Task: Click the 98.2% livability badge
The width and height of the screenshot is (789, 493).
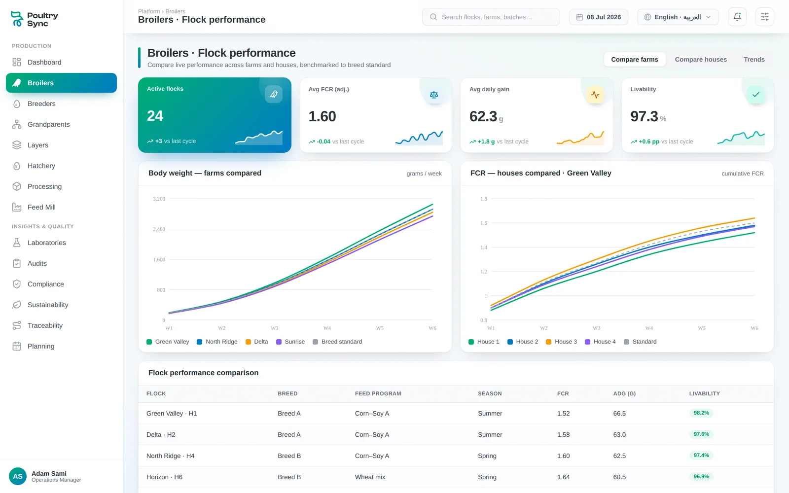Action: [x=701, y=413]
